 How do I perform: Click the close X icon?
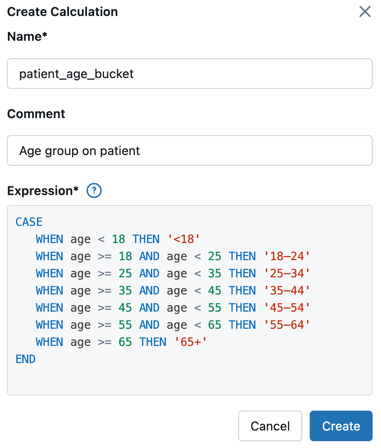click(x=365, y=12)
